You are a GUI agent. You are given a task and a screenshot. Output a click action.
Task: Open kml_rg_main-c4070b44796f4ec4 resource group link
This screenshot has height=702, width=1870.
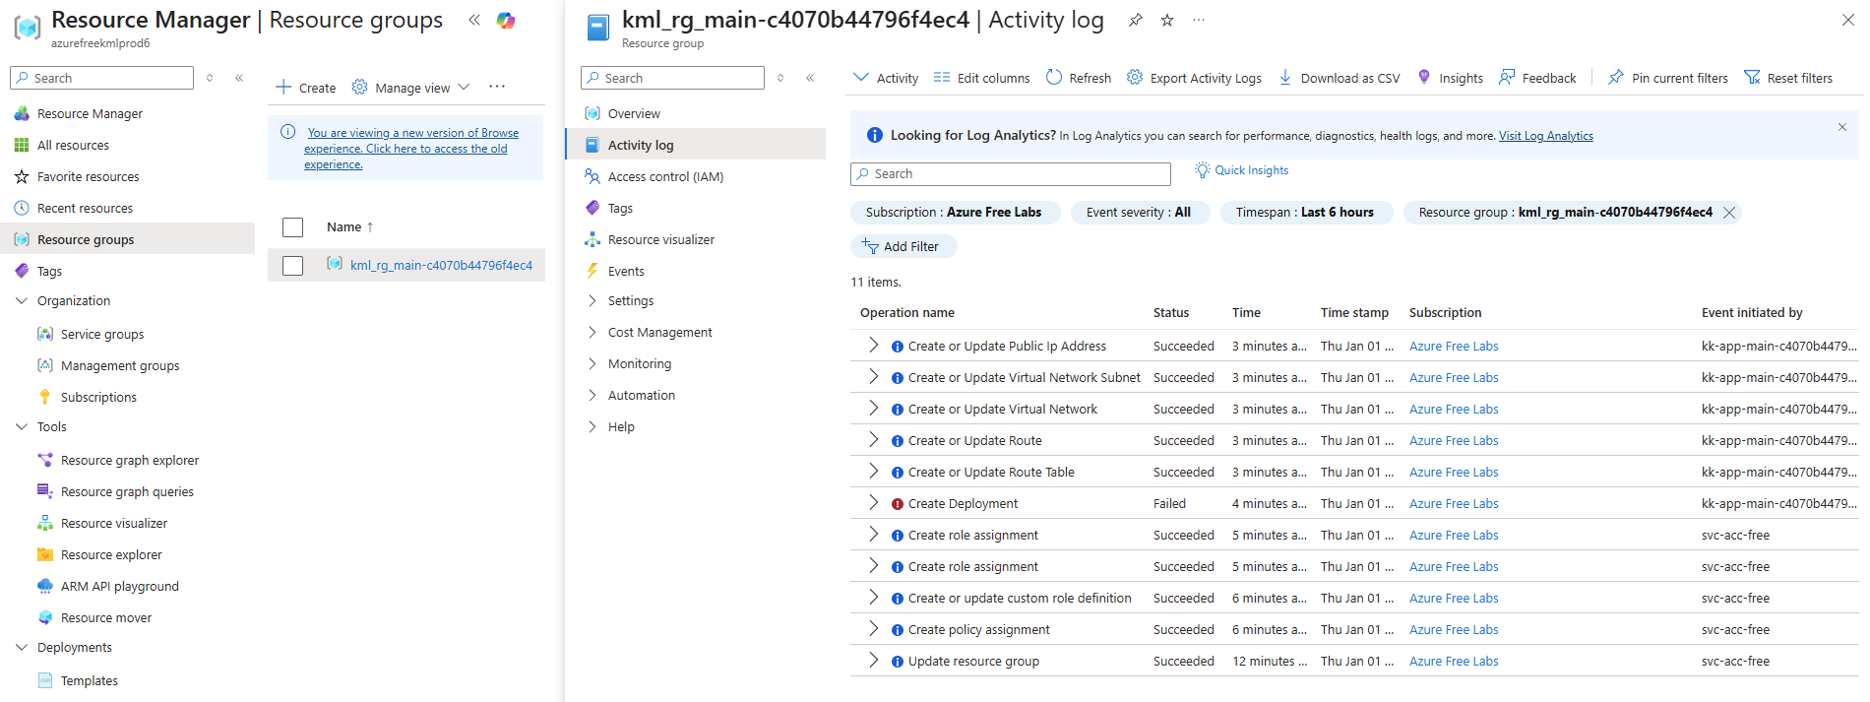click(x=441, y=266)
